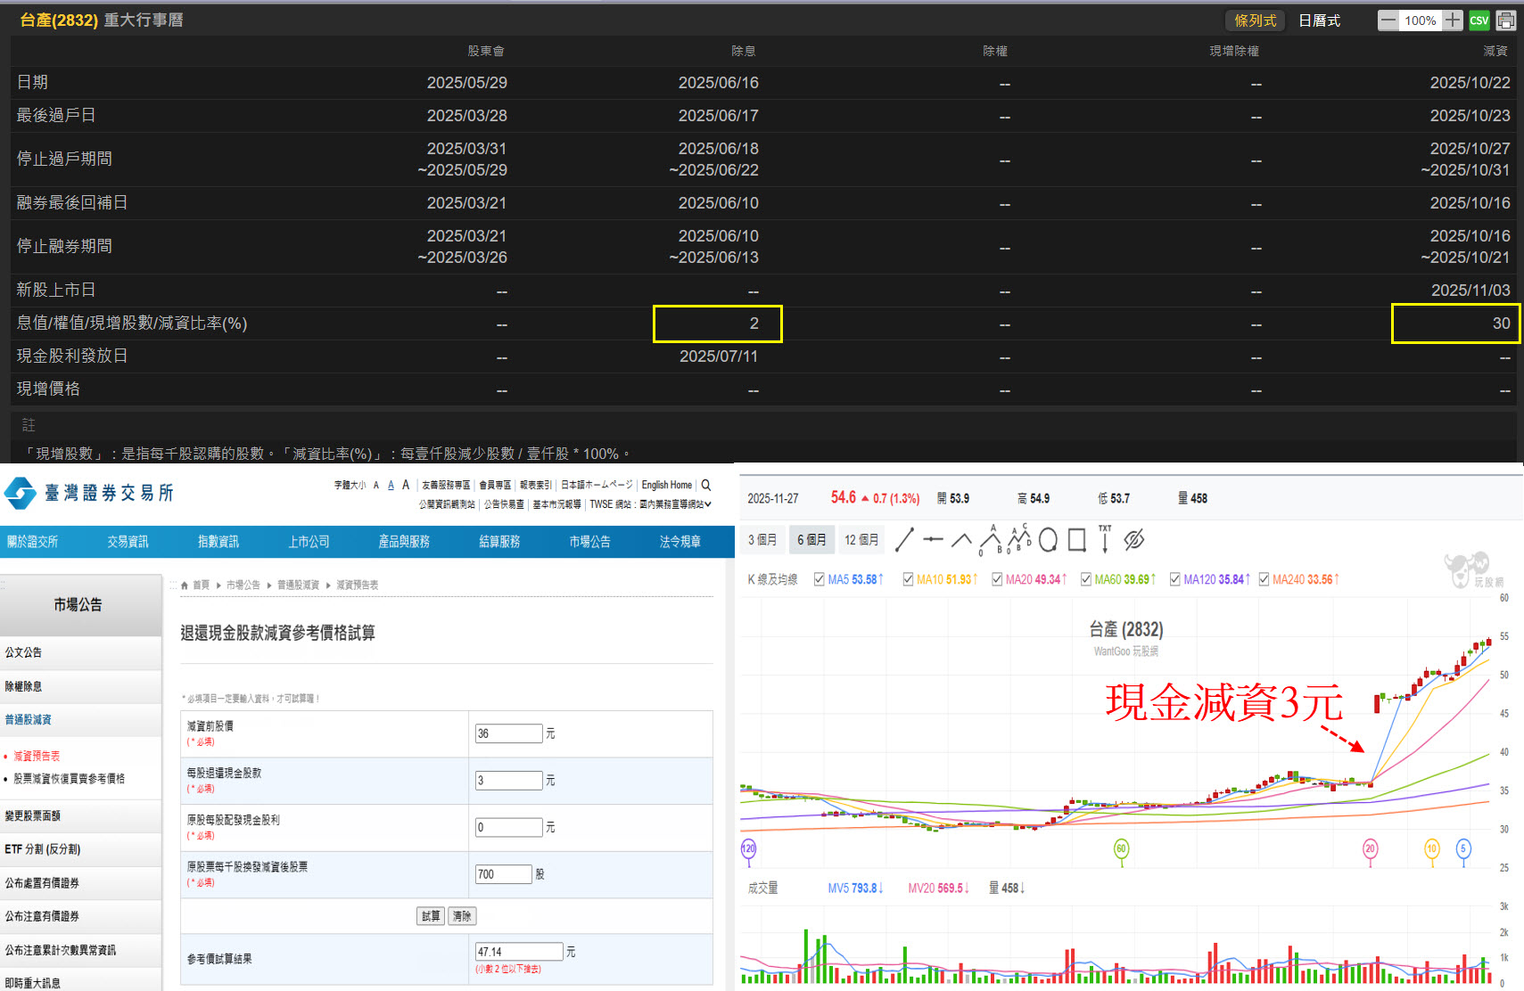The width and height of the screenshot is (1524, 991).
Task: Switch chart range to 12 個月
Action: pos(861,539)
